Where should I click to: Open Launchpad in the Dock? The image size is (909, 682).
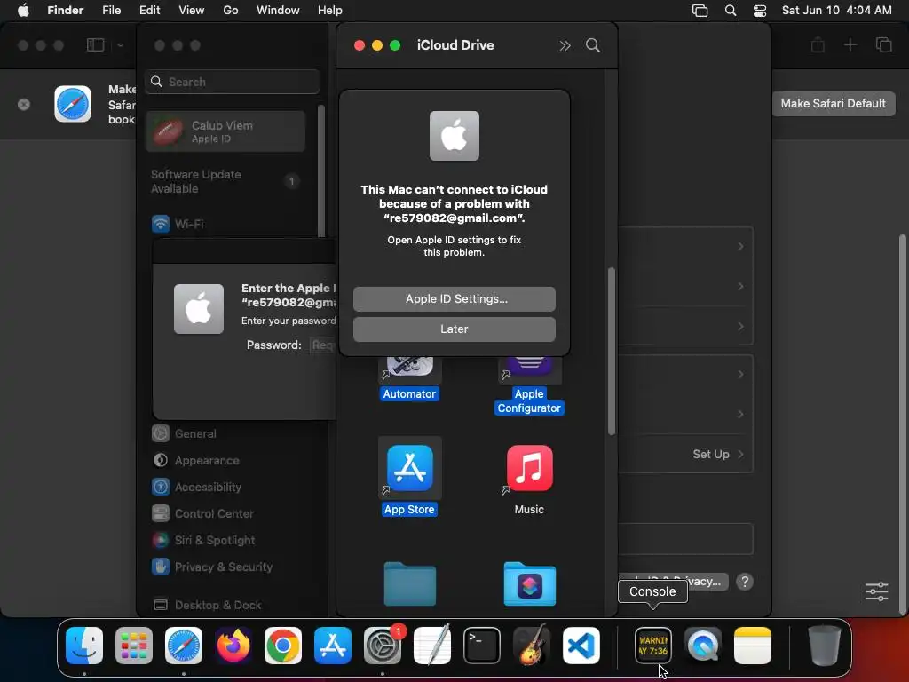tap(134, 646)
